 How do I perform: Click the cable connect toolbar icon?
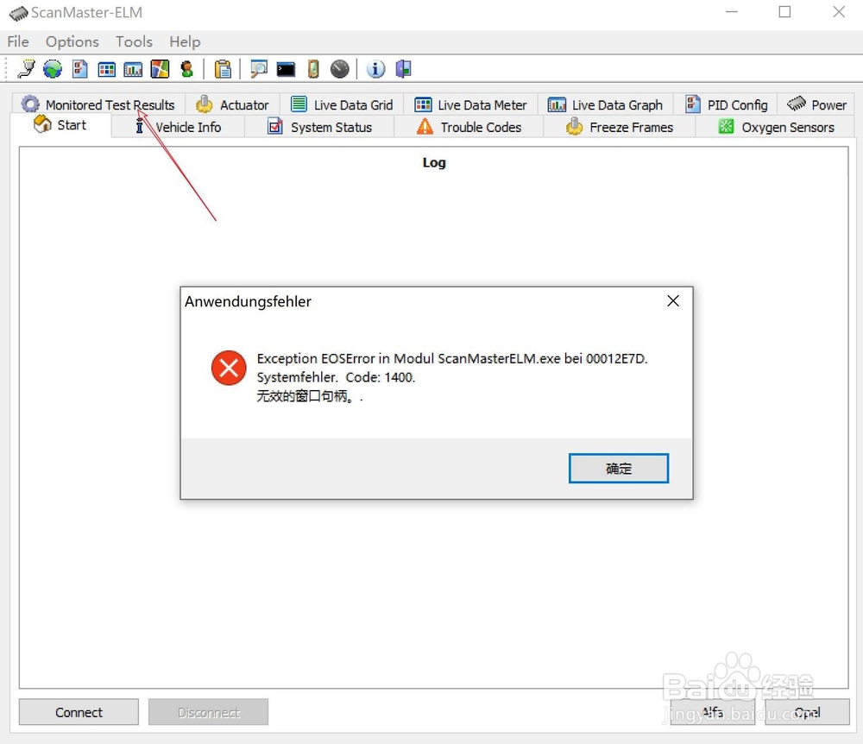[x=26, y=69]
